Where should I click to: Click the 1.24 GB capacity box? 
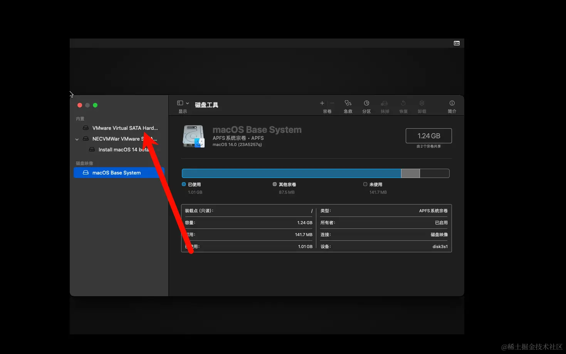coord(428,136)
